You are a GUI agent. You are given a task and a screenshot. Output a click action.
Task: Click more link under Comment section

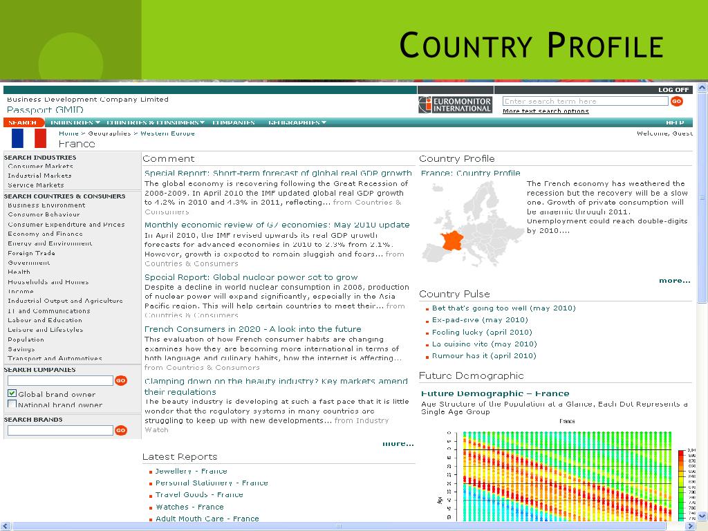point(398,444)
